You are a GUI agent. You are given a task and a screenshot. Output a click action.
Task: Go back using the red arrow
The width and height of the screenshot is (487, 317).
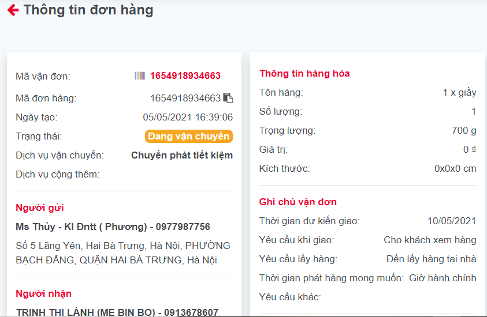(x=13, y=10)
